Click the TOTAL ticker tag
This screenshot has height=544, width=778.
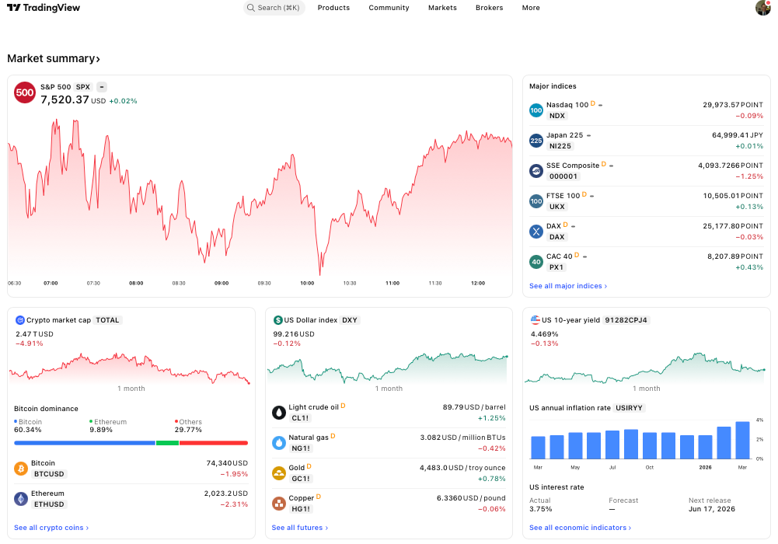[108, 320]
